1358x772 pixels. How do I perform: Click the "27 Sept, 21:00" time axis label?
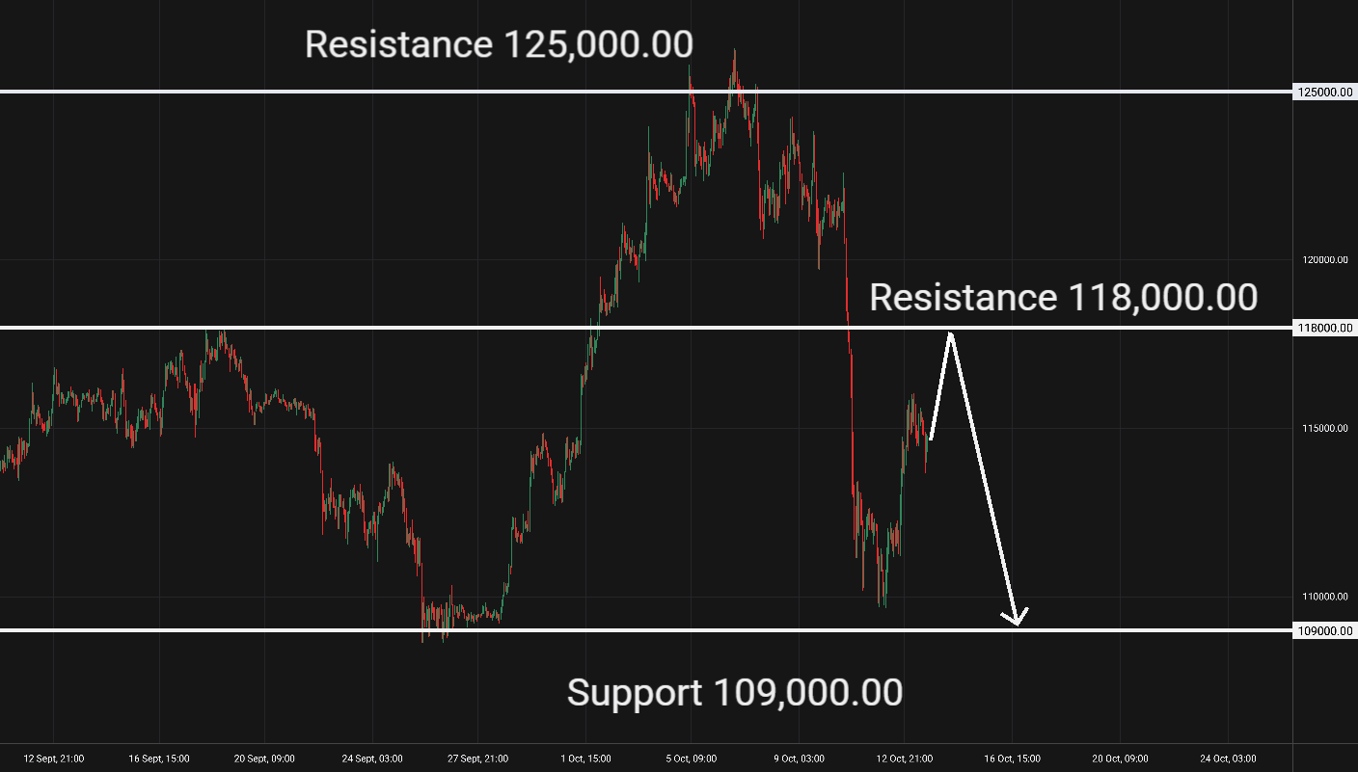tap(478, 759)
